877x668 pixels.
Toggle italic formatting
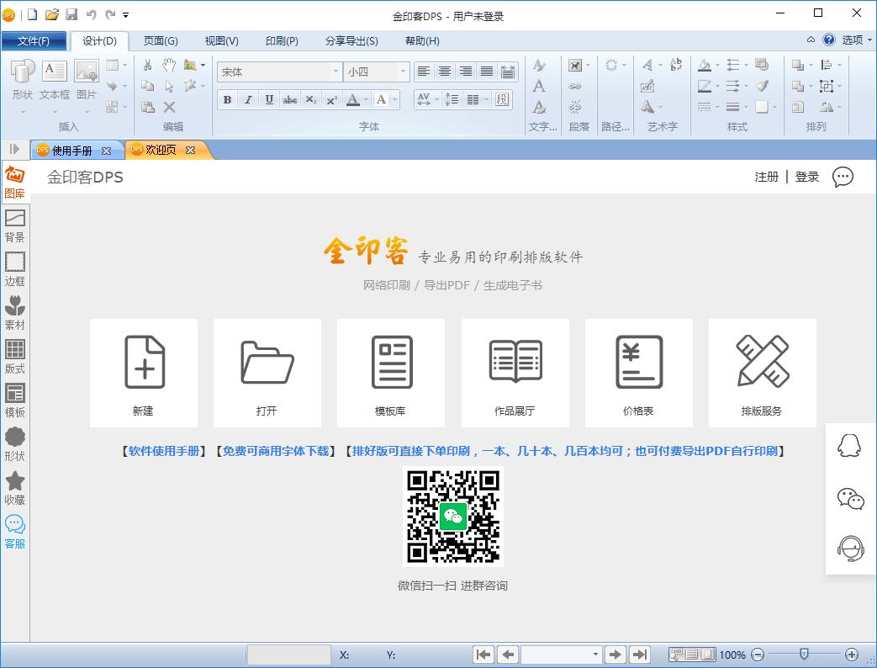pyautogui.click(x=248, y=99)
